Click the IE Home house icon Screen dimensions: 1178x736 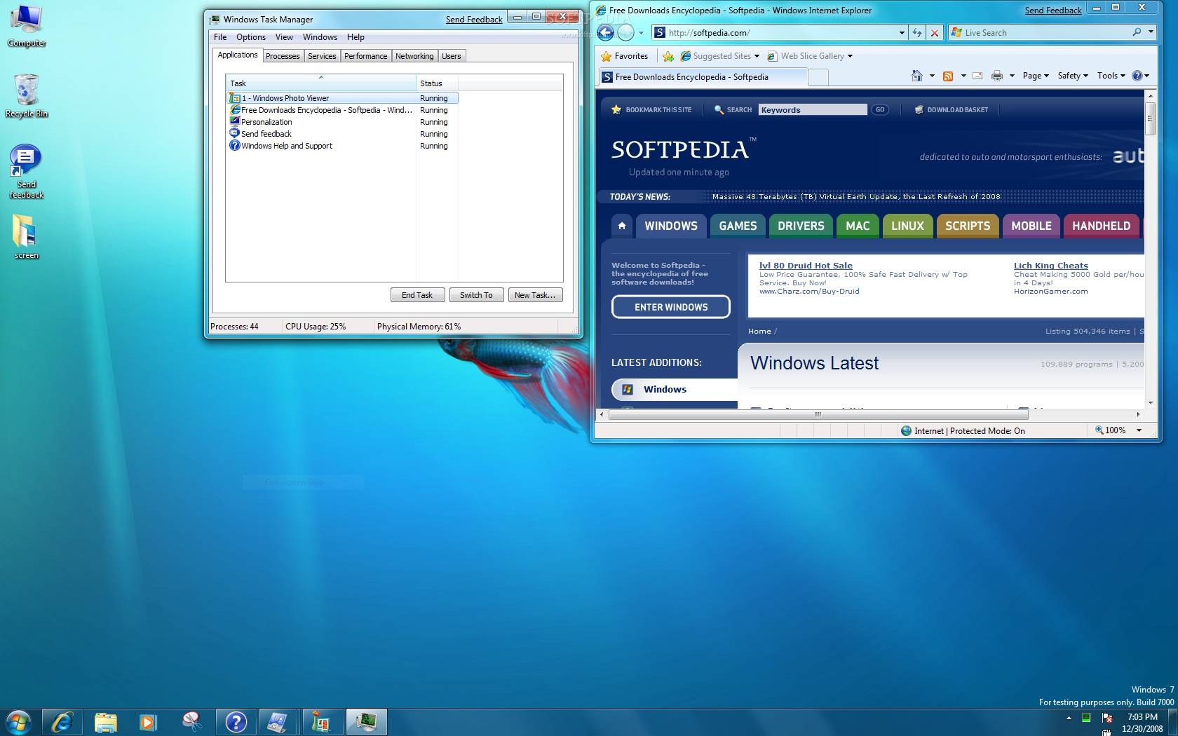tap(916, 76)
